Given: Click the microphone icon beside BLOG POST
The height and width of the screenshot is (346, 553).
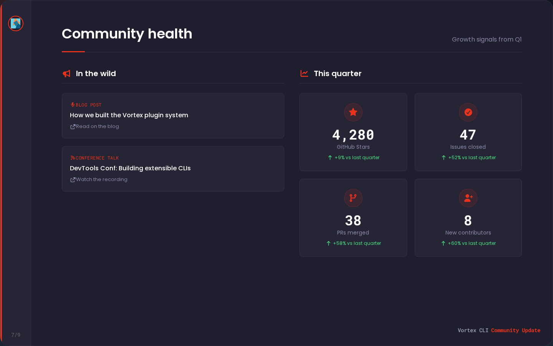Looking at the screenshot, I should tap(72, 105).
